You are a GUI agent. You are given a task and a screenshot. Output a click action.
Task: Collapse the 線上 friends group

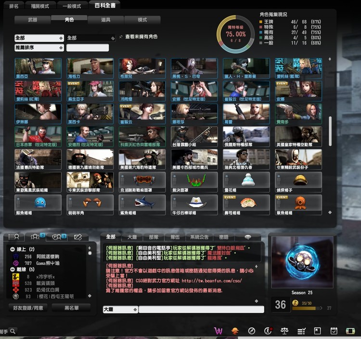coord(13,249)
